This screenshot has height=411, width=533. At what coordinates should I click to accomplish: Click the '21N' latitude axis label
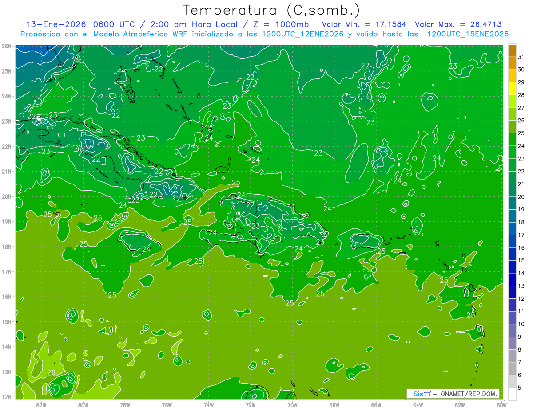coord(6,172)
